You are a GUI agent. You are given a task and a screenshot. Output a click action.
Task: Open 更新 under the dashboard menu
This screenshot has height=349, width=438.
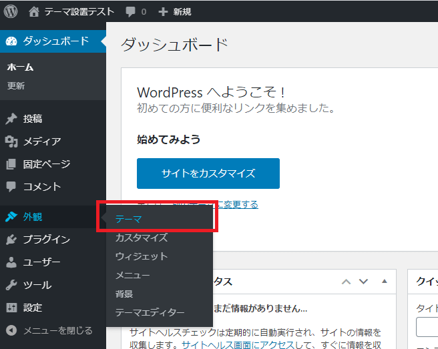click(16, 86)
